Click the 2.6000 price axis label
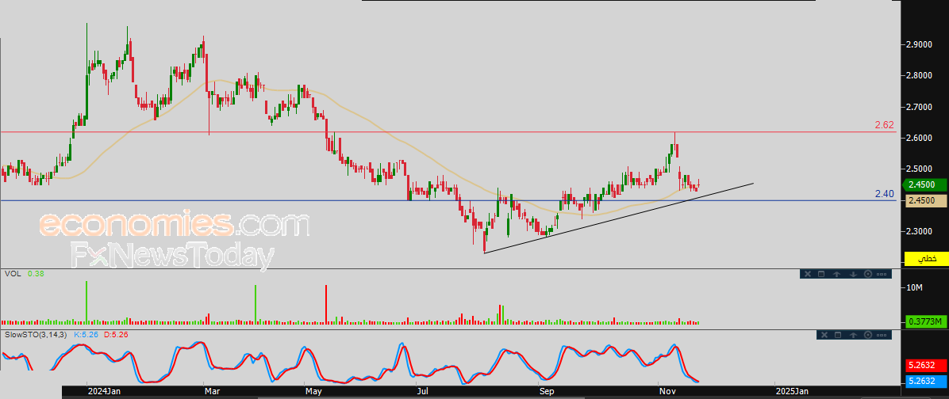Image resolution: width=949 pixels, height=399 pixels. coord(919,139)
